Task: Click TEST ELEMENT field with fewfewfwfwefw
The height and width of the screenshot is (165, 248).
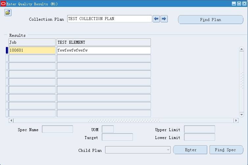Action: coord(104,50)
